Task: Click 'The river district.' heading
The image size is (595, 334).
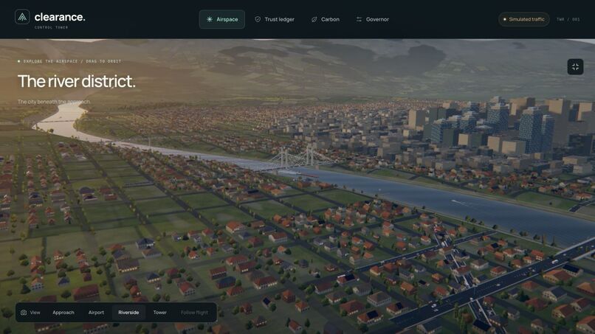Action: tap(76, 81)
